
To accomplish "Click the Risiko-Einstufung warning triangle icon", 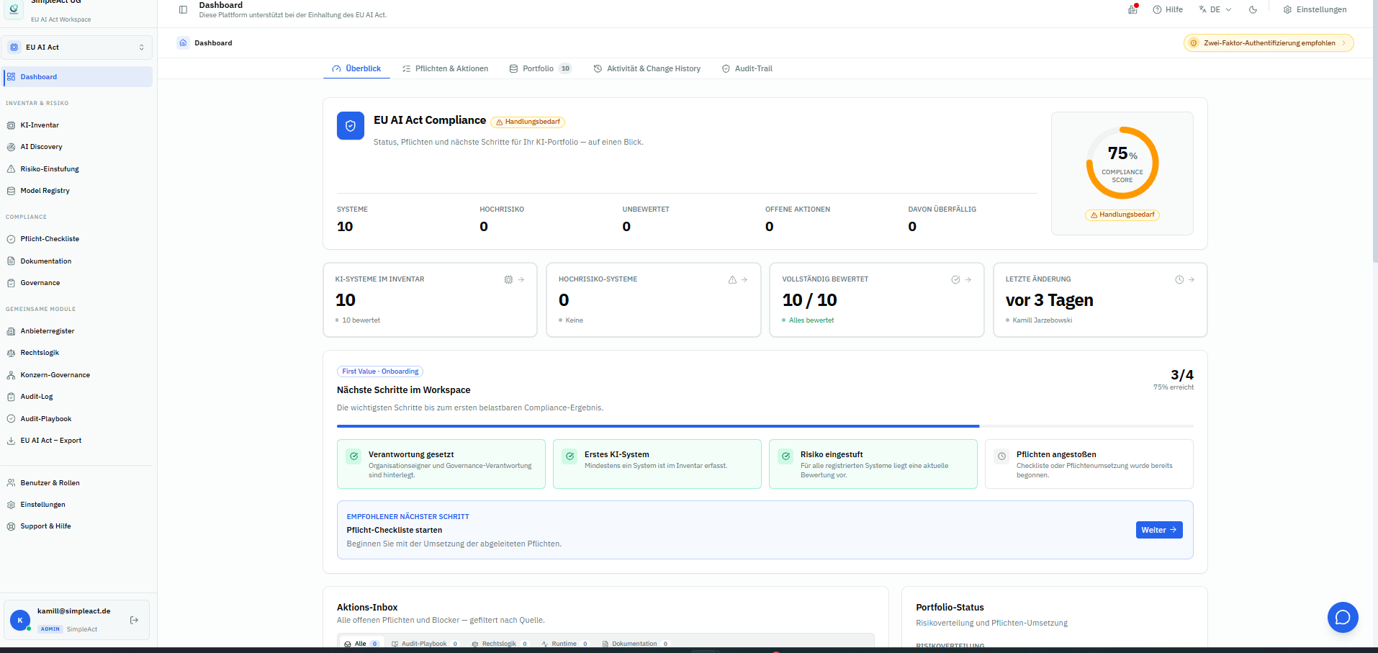I will click(11, 169).
